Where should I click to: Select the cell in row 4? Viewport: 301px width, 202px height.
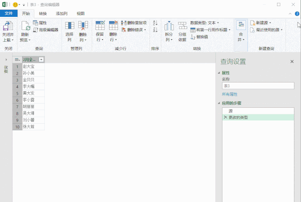pos(33,87)
